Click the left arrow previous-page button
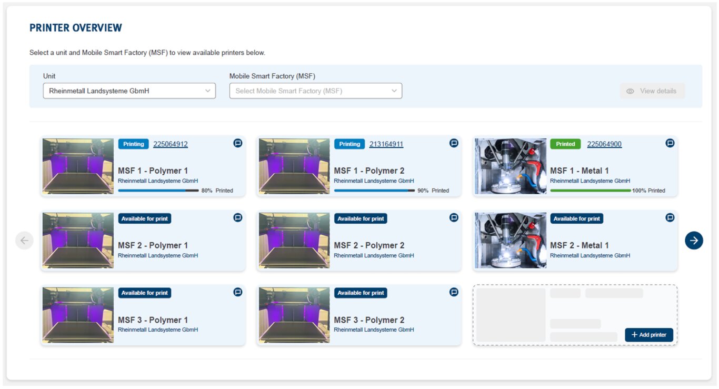The image size is (719, 389). coord(24,241)
